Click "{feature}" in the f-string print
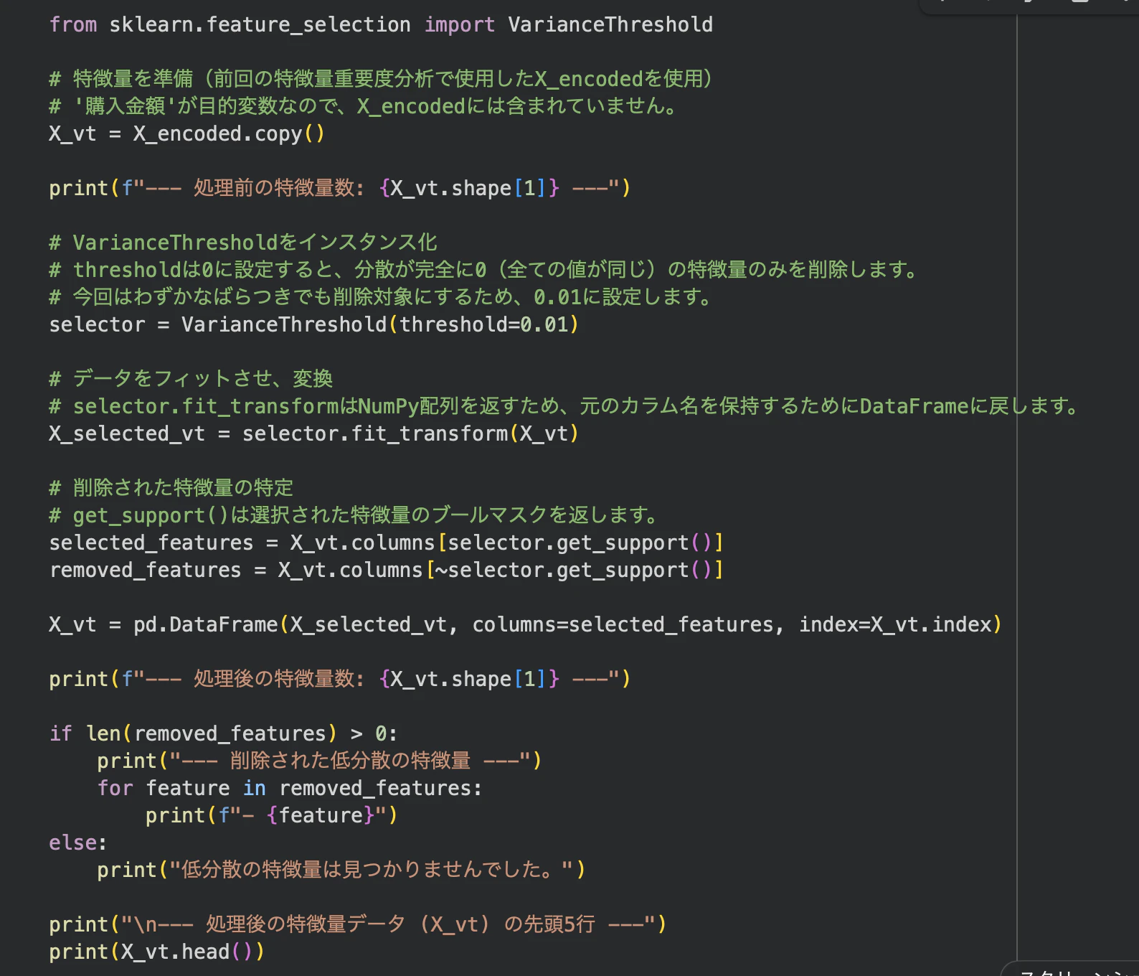Image resolution: width=1139 pixels, height=976 pixels. (x=320, y=815)
